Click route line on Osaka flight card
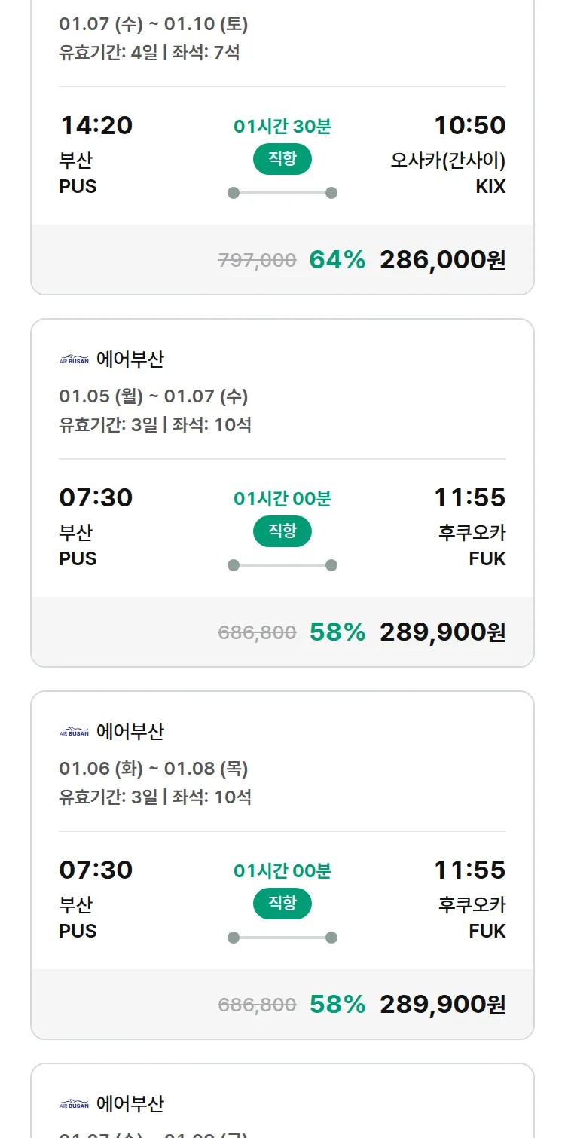 coord(282,193)
